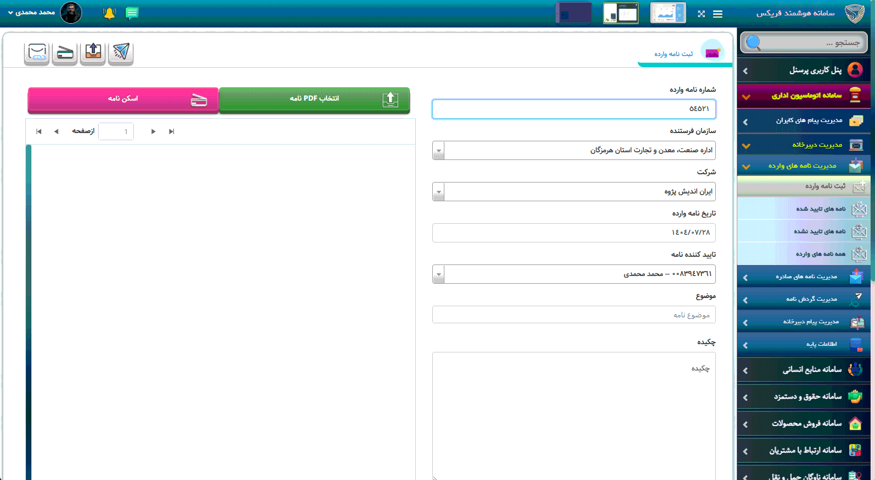Screen dimensions: 875x480
Task: Click the pink اسکن نامه button
Action: point(123,99)
